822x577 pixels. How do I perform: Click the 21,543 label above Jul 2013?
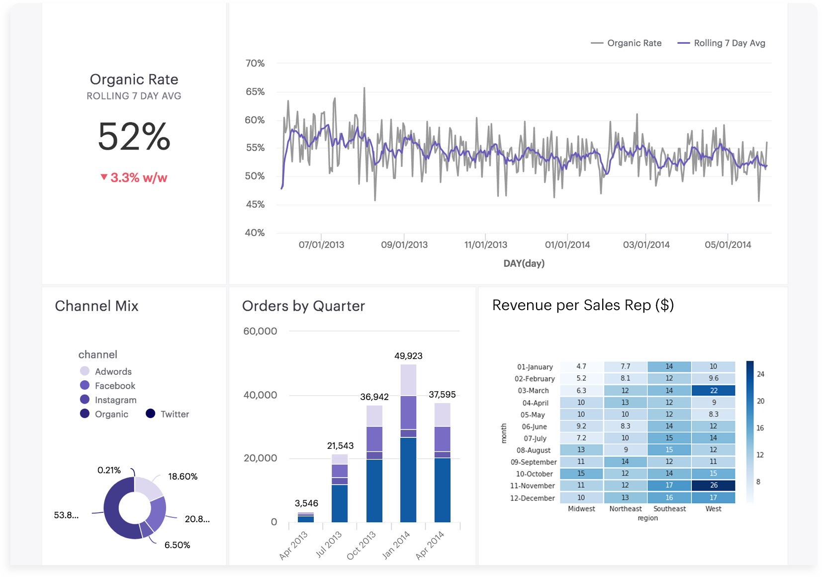tap(340, 446)
